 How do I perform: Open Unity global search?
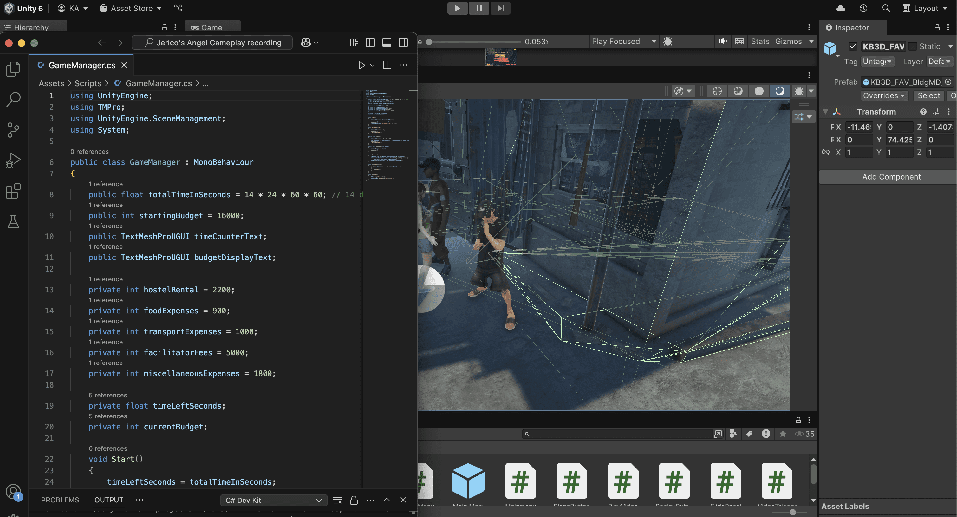coord(886,8)
